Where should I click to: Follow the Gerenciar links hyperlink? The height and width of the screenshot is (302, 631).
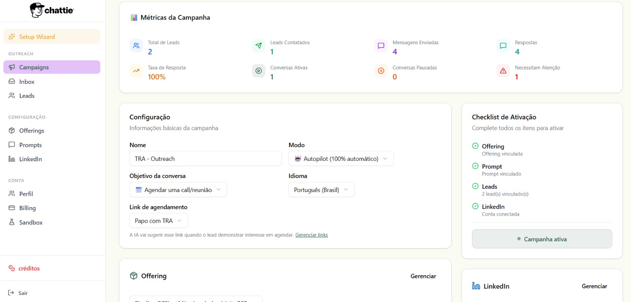point(312,235)
